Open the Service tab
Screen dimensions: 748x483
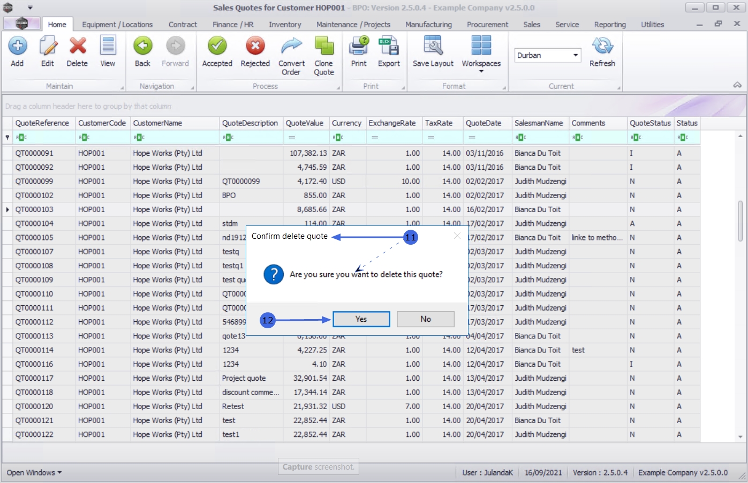[x=567, y=25]
